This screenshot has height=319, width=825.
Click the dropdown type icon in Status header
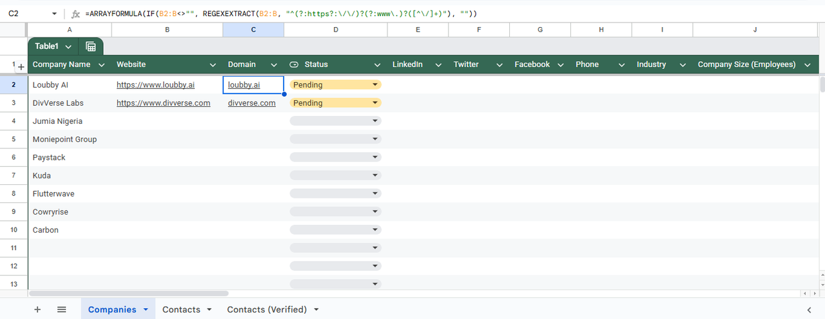point(295,64)
